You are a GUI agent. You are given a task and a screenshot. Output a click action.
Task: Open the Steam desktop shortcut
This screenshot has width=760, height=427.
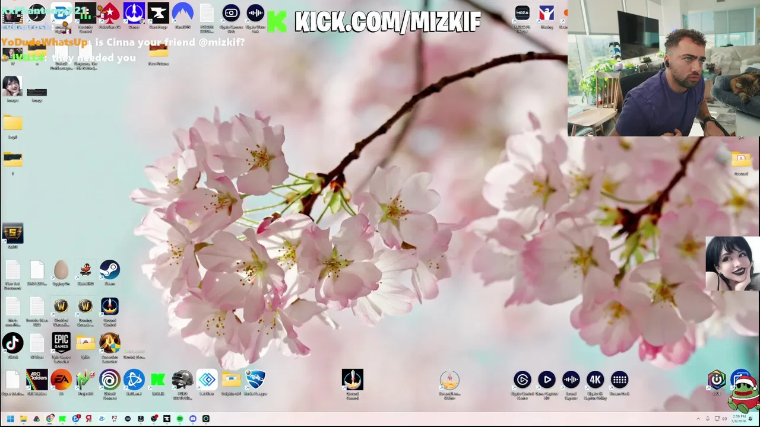110,270
